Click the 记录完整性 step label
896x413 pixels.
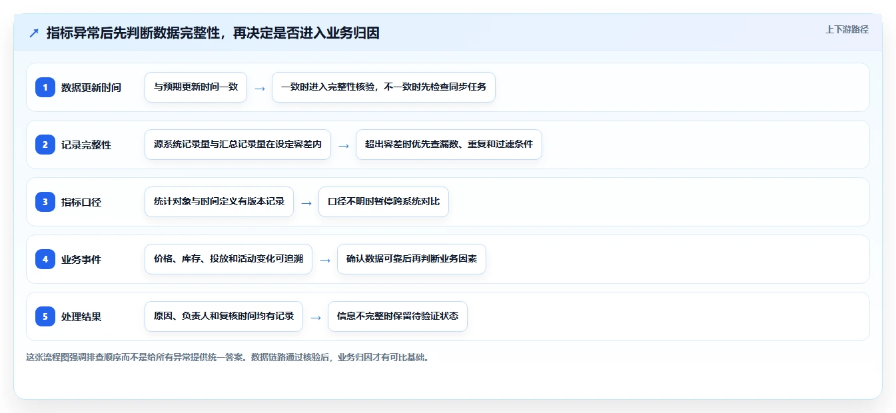click(86, 145)
